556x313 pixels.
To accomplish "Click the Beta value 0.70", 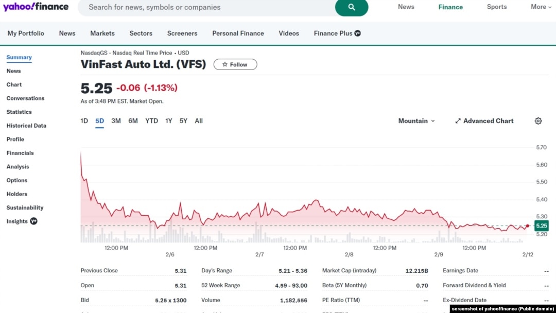I will (422, 285).
